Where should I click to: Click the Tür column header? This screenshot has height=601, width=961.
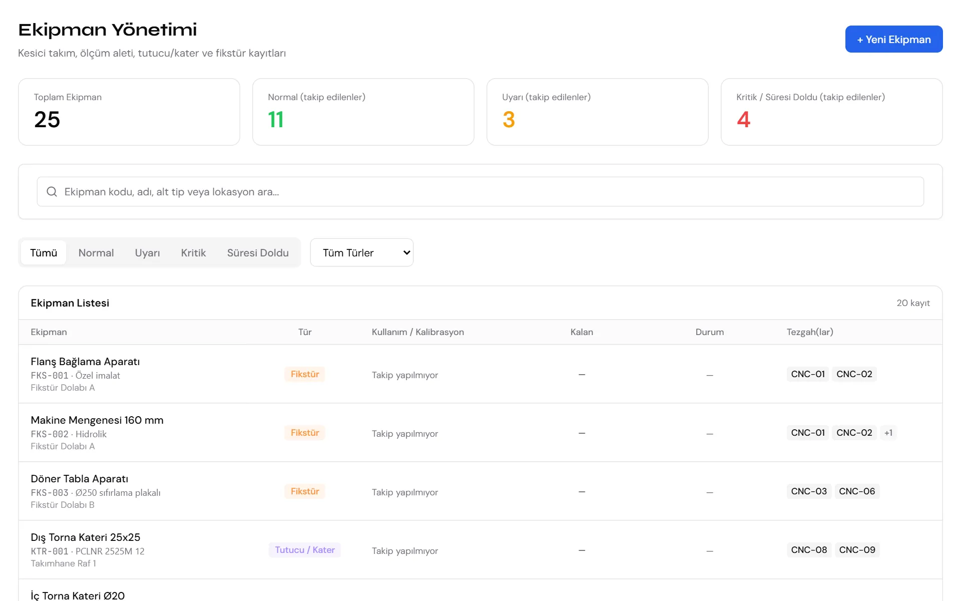click(305, 332)
